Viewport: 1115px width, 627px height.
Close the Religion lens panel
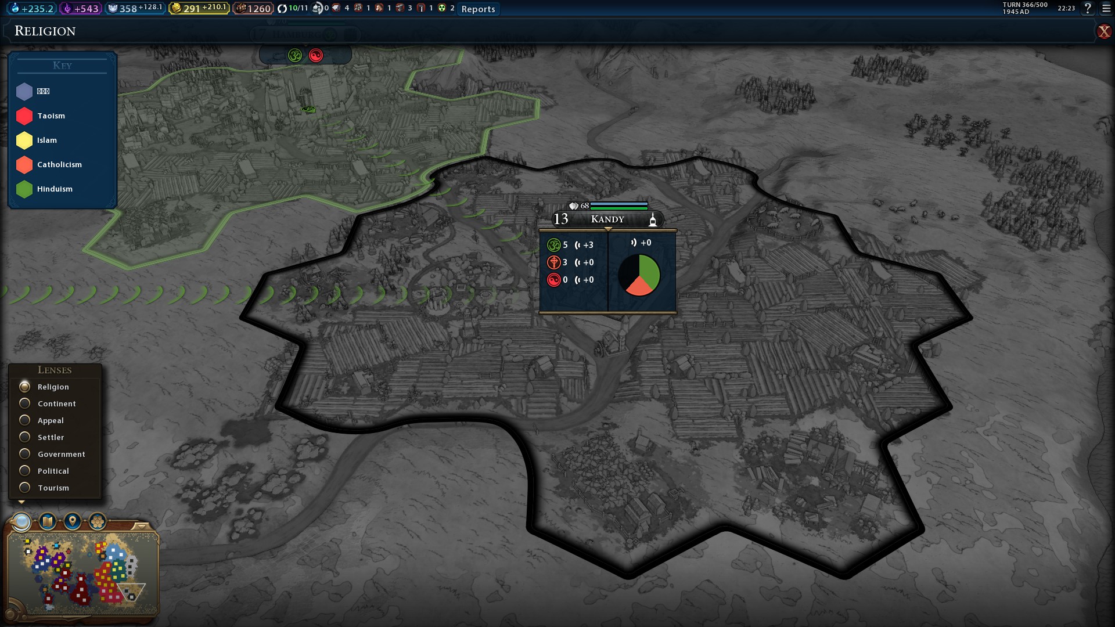(1104, 31)
